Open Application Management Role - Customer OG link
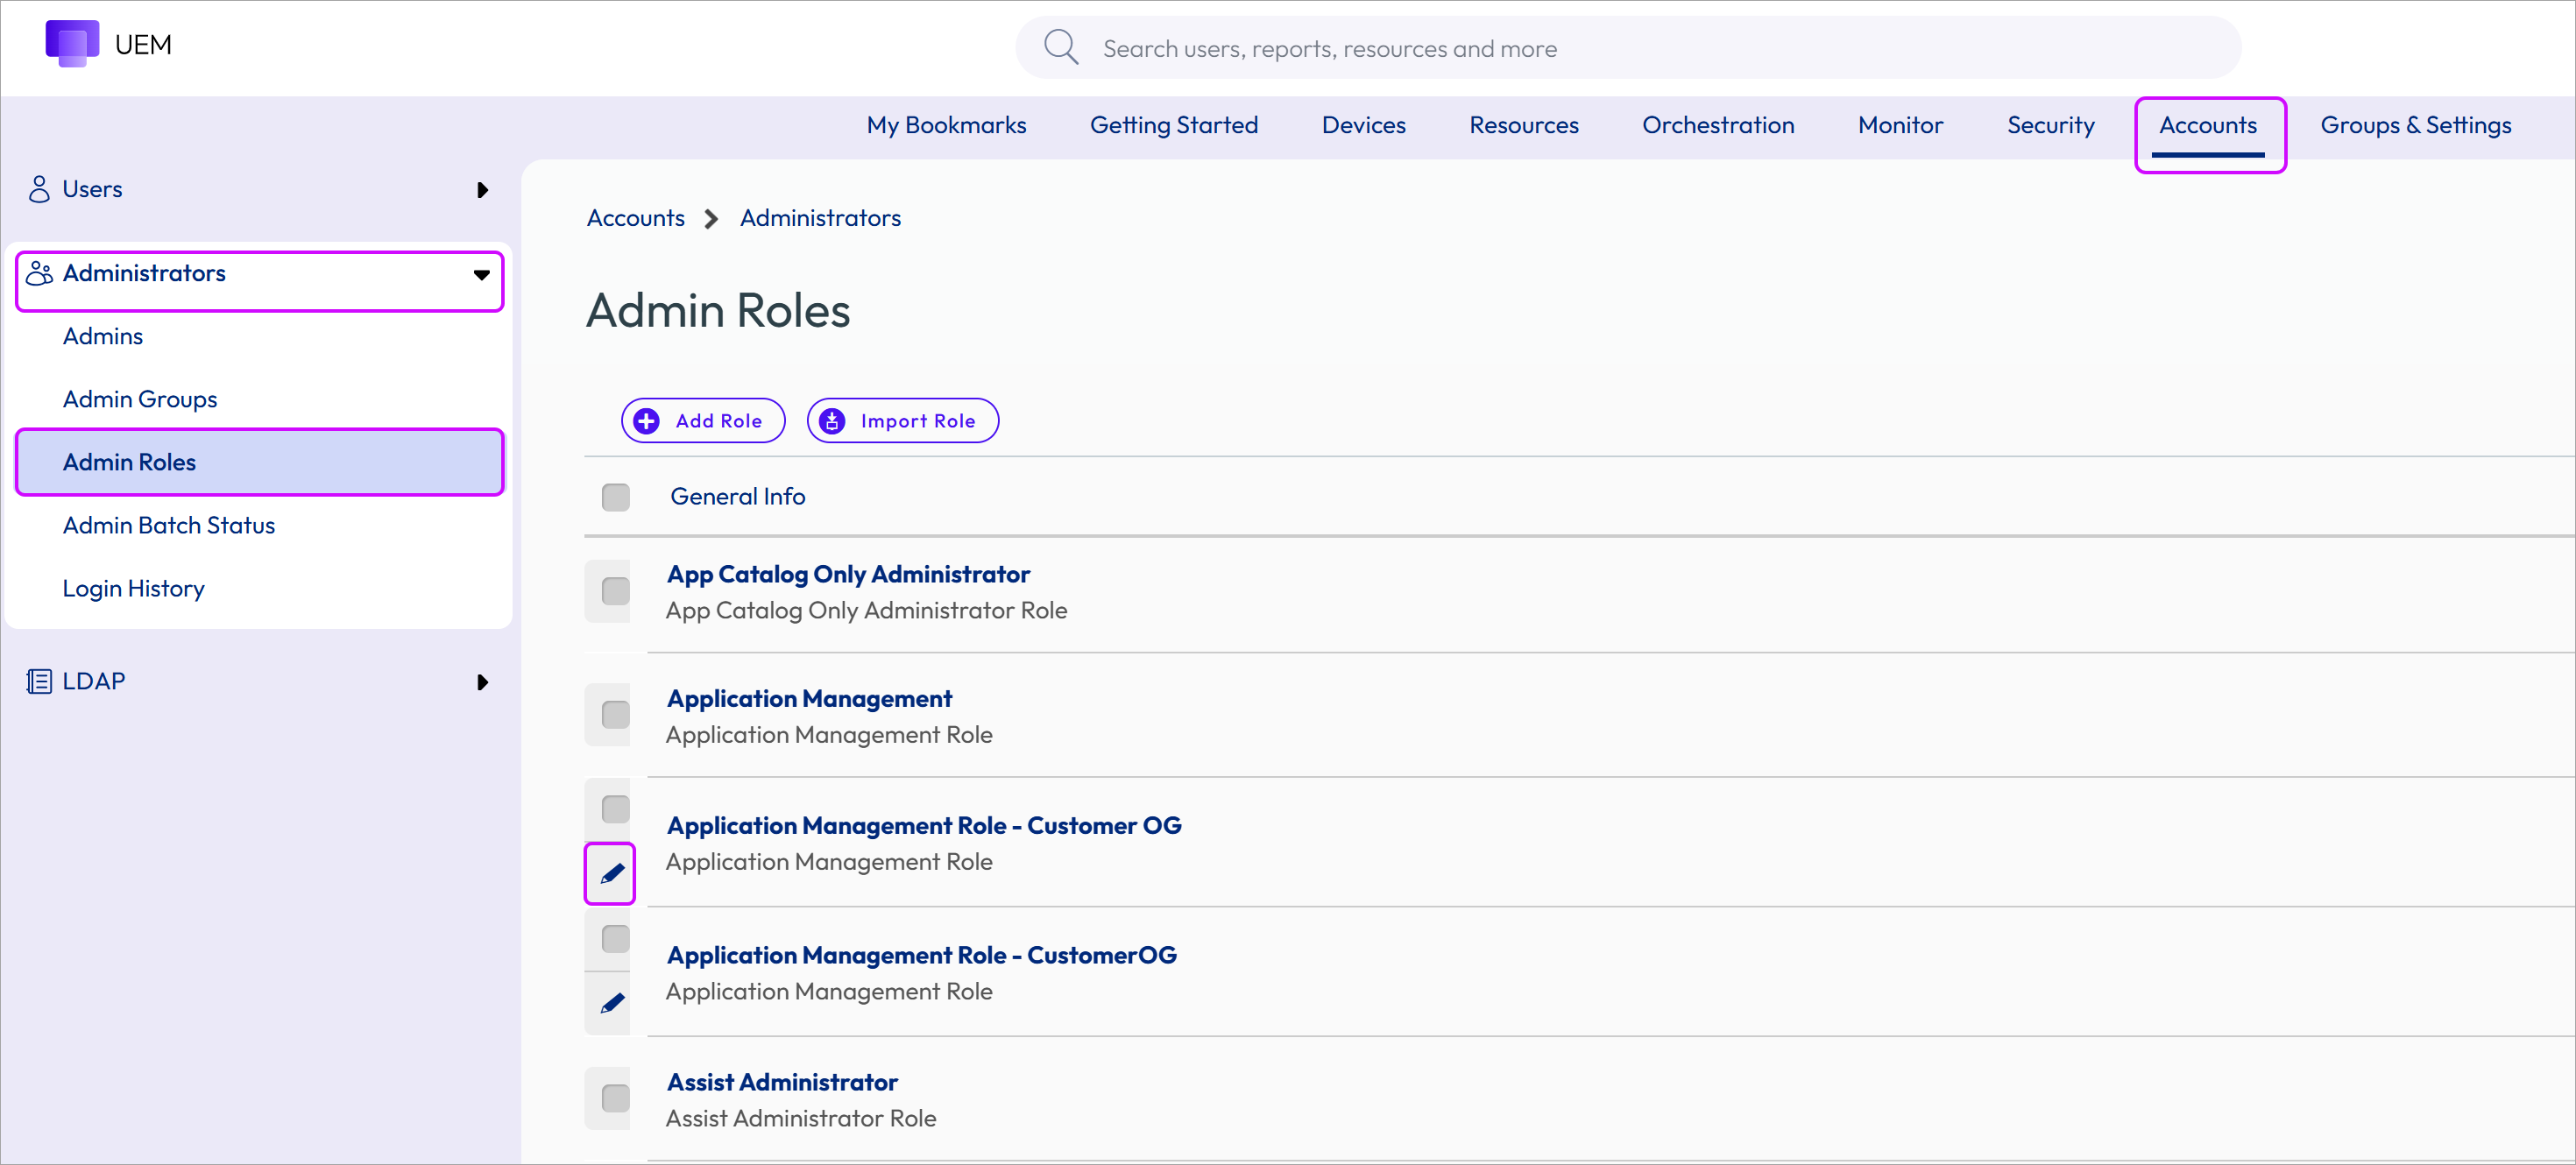 (924, 825)
